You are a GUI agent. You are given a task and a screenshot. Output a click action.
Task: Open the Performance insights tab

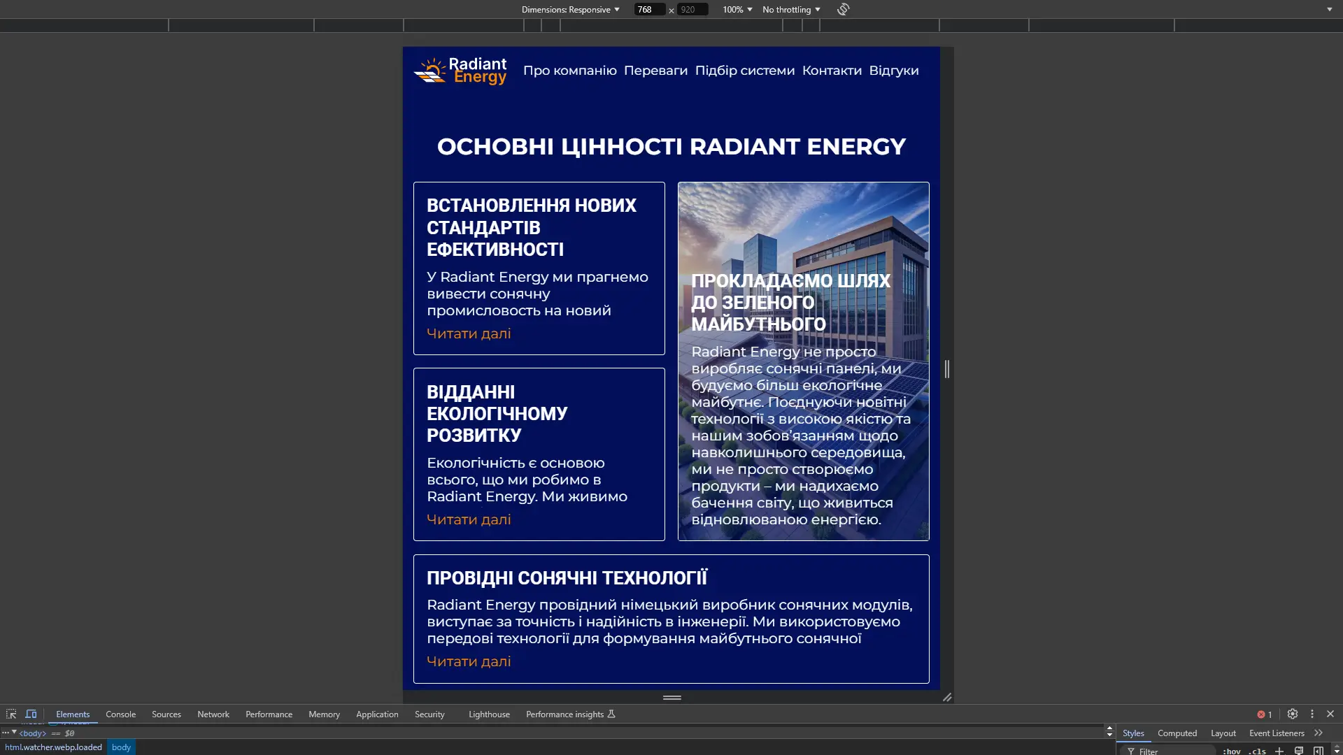(x=570, y=714)
